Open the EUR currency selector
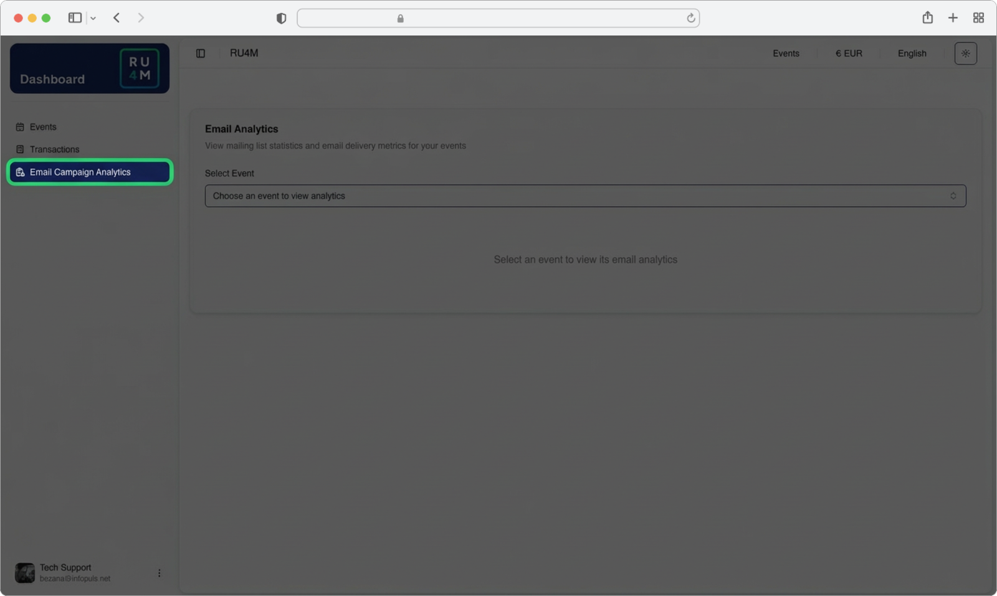 [849, 54]
